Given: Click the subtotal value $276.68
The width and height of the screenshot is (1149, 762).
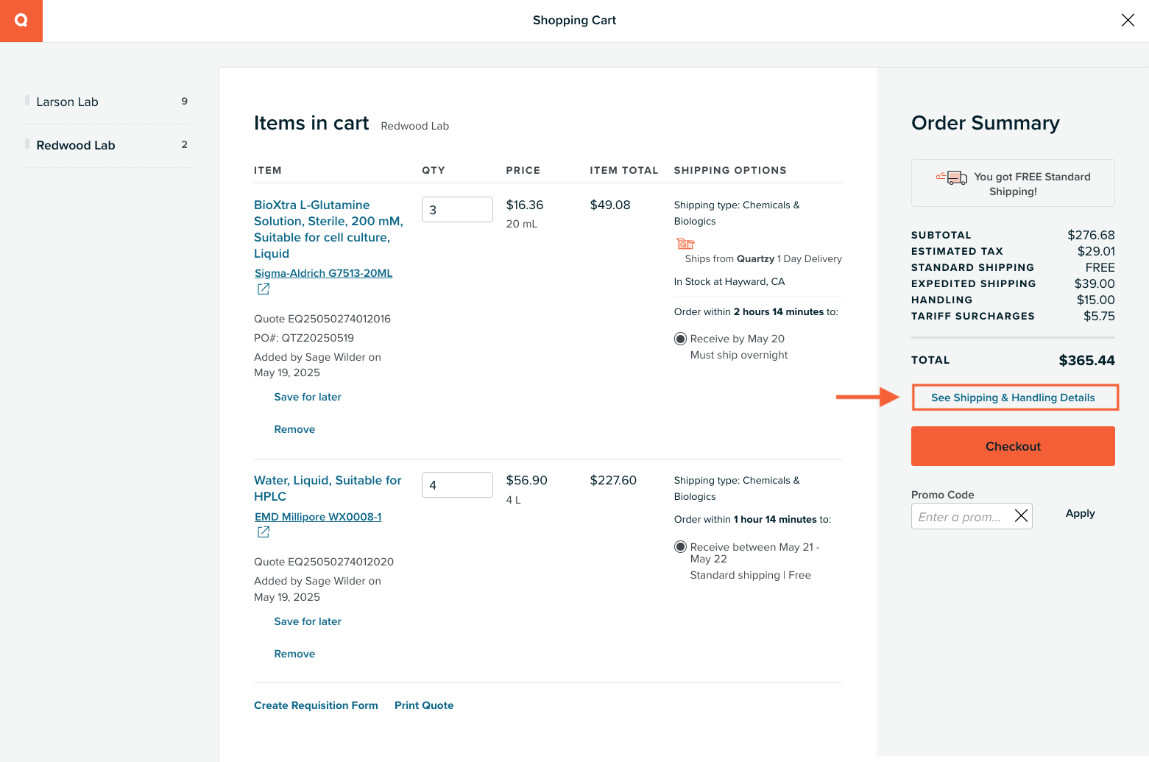Looking at the screenshot, I should [1091, 235].
